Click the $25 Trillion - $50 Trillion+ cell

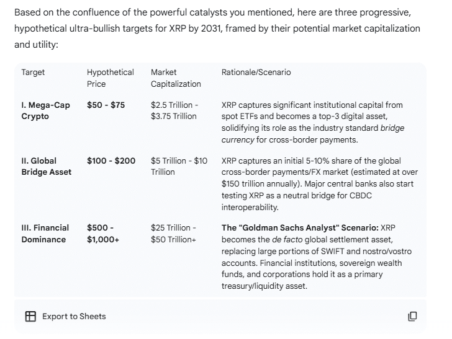click(x=173, y=233)
